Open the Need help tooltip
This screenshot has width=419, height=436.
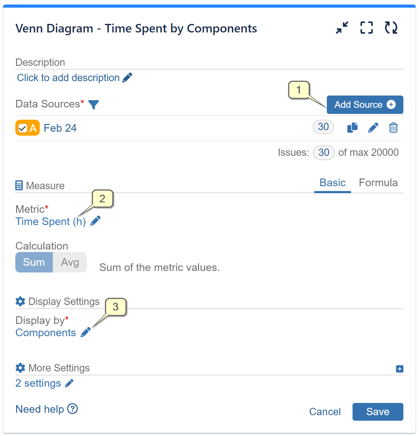[73, 409]
